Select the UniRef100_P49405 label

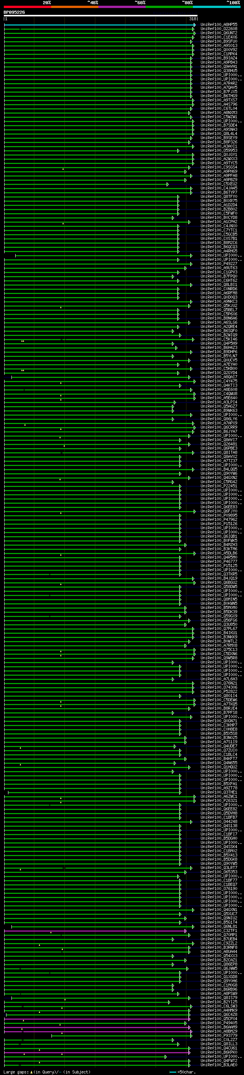pos(219,1024)
